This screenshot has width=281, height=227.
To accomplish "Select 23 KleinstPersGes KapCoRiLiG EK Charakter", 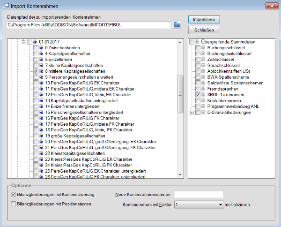I will 89,159.
